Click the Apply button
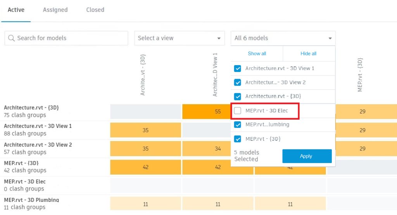The image size is (397, 215). point(307,156)
